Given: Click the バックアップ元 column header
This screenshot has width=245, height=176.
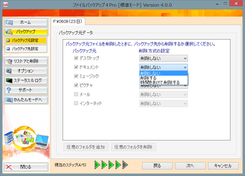Looking at the screenshot, I should pyautogui.click(x=84, y=51).
